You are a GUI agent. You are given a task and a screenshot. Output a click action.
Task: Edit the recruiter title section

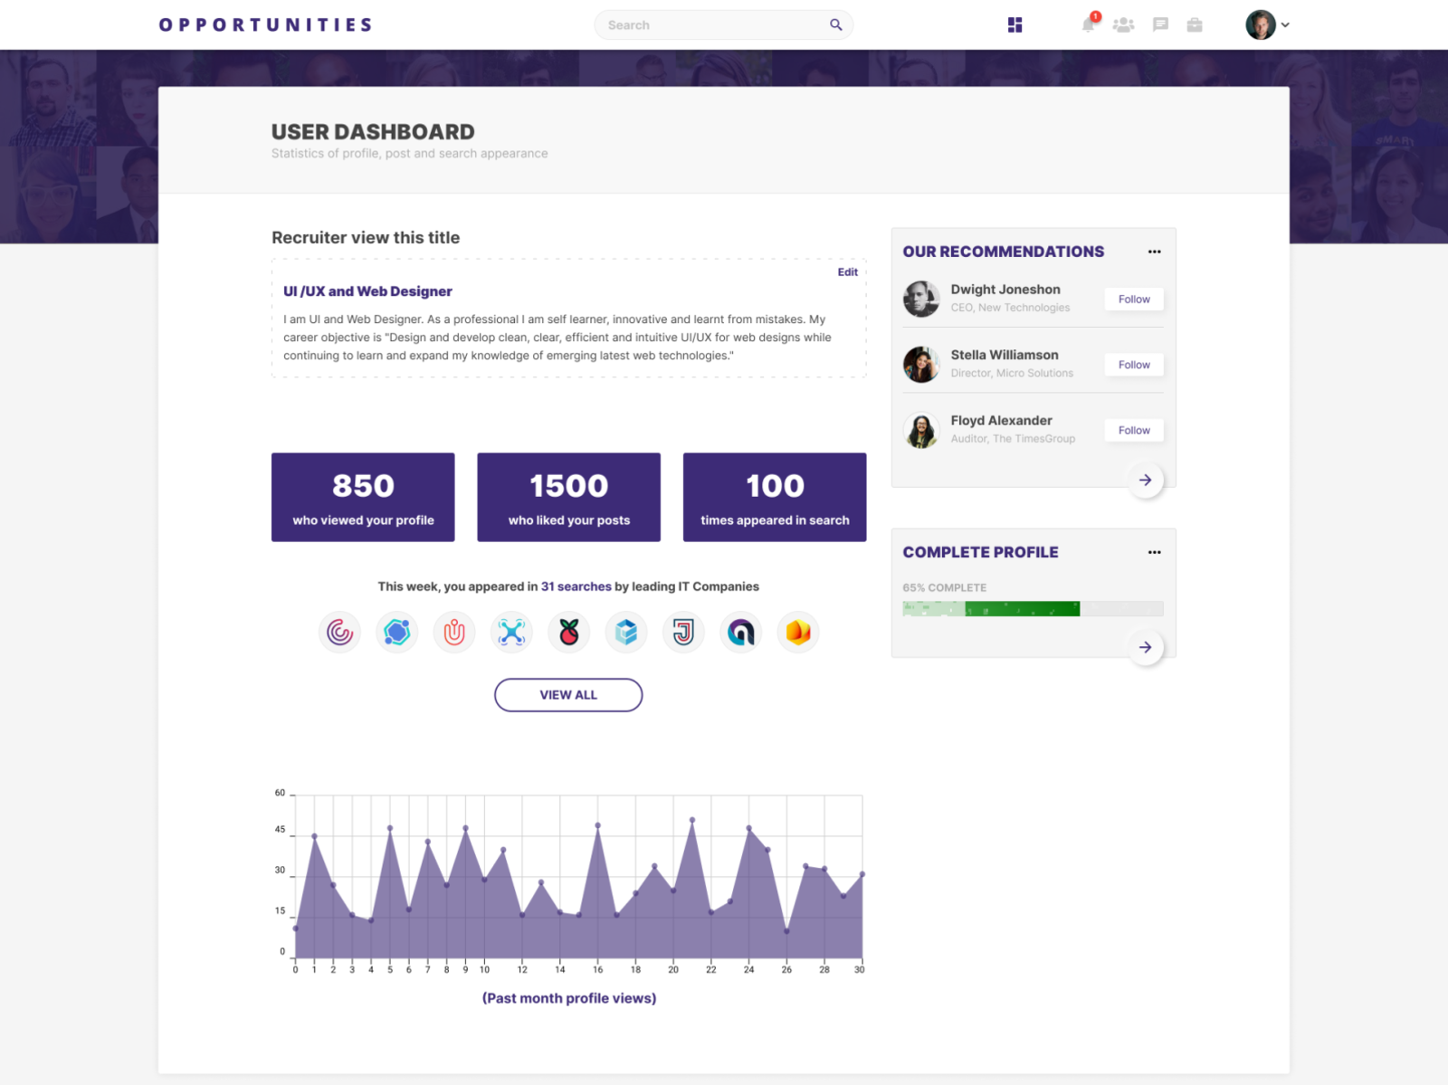click(x=847, y=271)
